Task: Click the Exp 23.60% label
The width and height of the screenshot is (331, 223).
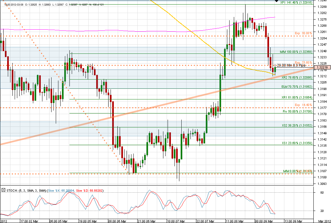Action: pyautogui.click(x=303, y=63)
